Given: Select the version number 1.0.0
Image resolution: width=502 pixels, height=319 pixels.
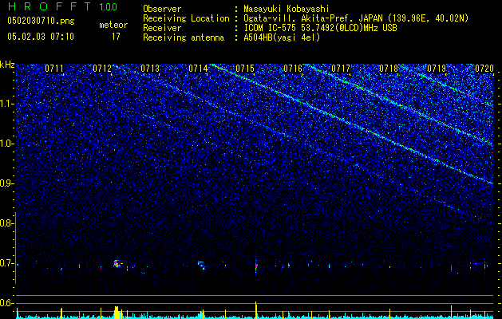Looking at the screenshot, I should tap(109, 7).
